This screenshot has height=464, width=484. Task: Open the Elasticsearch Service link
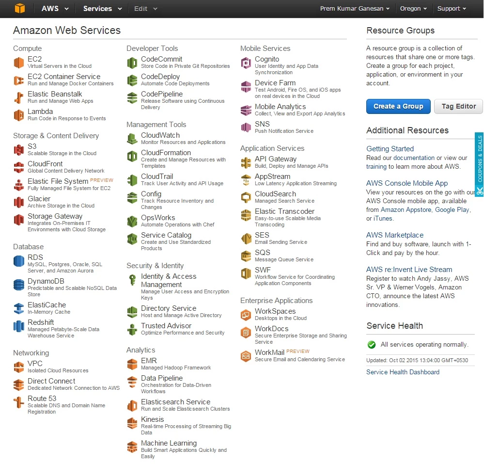tap(176, 401)
